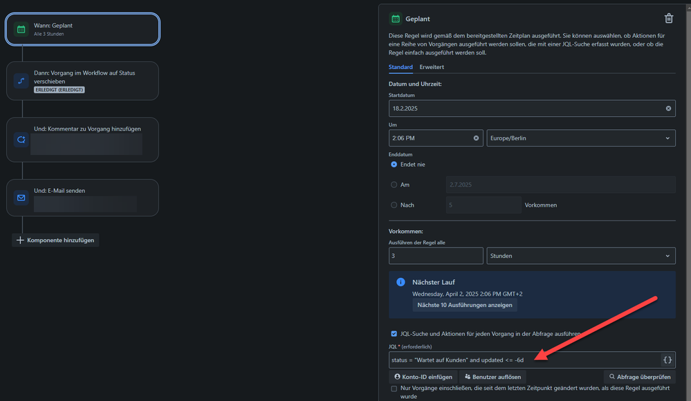Enable the Nur Vorgänge einschließen checkbox
This screenshot has height=401, width=691.
click(x=394, y=389)
